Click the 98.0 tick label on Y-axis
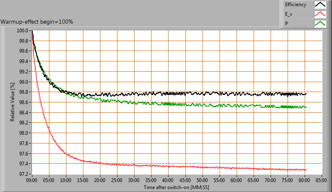The image size is (332, 192). [x=22, y=133]
